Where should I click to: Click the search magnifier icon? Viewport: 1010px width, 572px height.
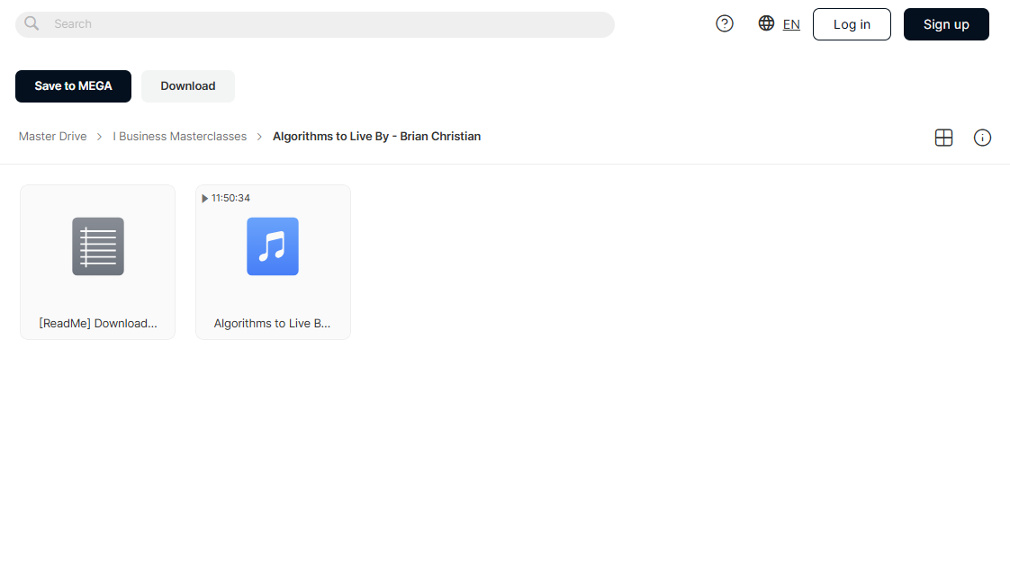pyautogui.click(x=32, y=23)
